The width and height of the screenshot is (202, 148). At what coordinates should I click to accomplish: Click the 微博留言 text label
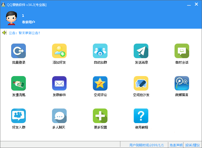point(182,95)
